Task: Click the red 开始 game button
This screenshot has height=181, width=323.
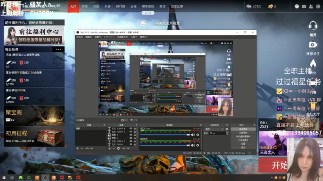Action: pyautogui.click(x=273, y=165)
